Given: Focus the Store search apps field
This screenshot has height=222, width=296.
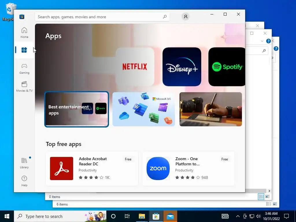Looking at the screenshot, I should pos(102,17).
